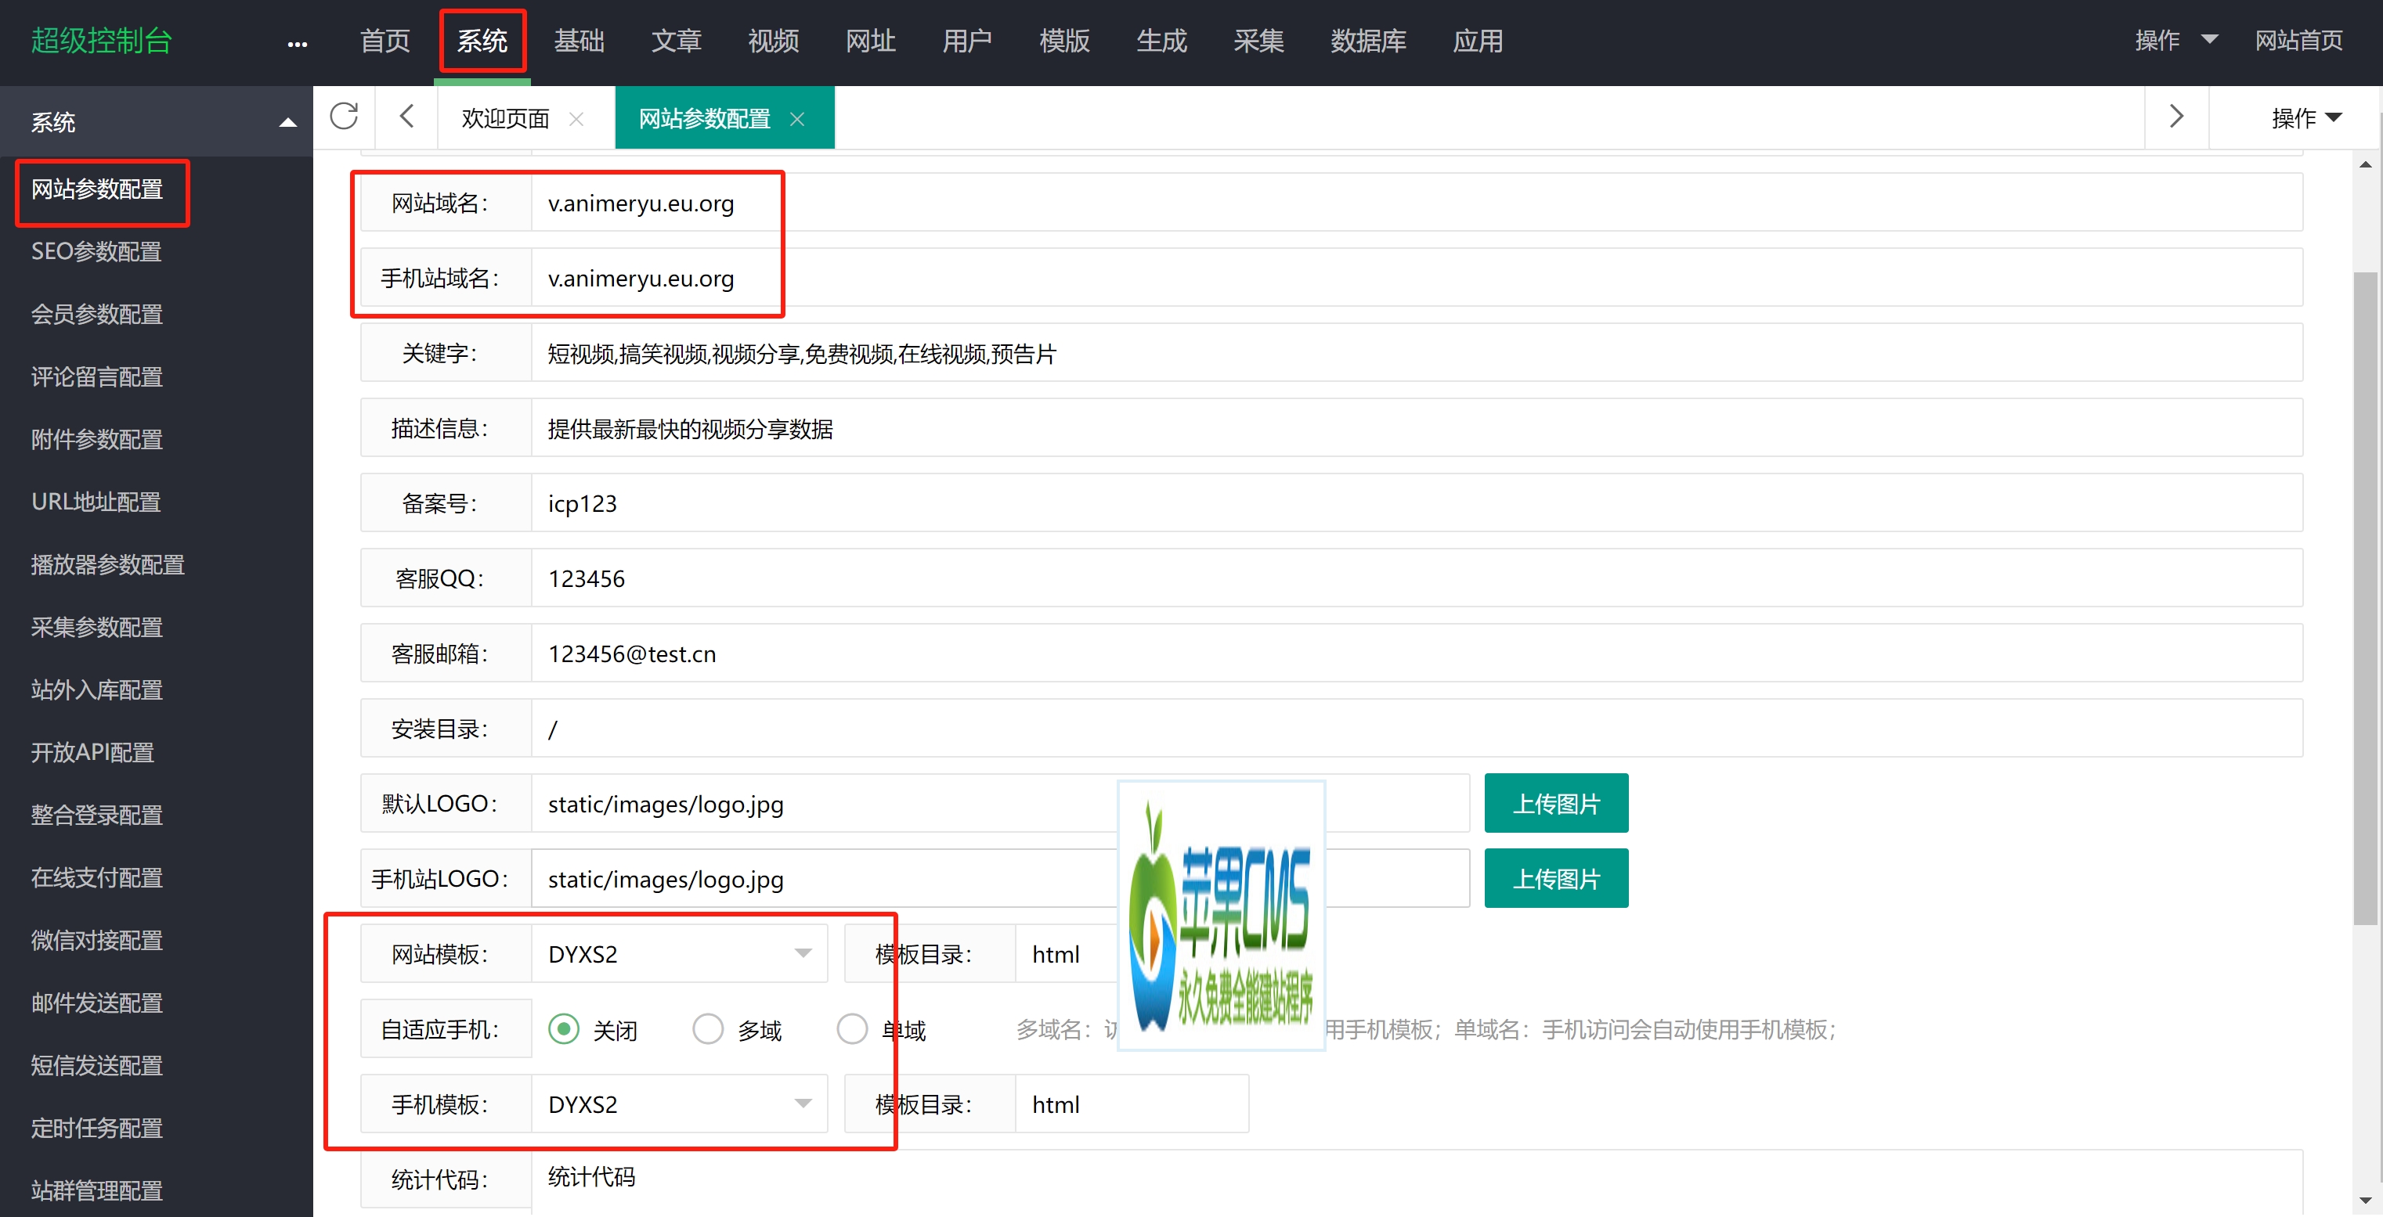Click the 苹果CMS logo preview image
2383x1217 pixels.
point(1221,916)
